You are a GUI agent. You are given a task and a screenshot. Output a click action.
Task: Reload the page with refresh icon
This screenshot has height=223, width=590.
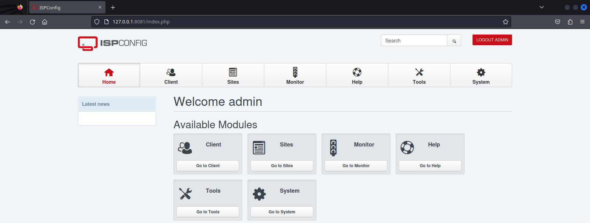tap(32, 22)
